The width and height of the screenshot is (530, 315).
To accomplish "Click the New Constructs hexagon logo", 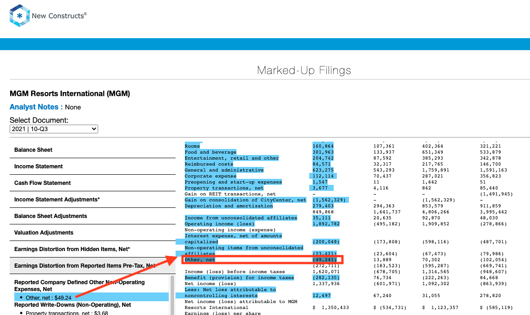I will 20,16.
